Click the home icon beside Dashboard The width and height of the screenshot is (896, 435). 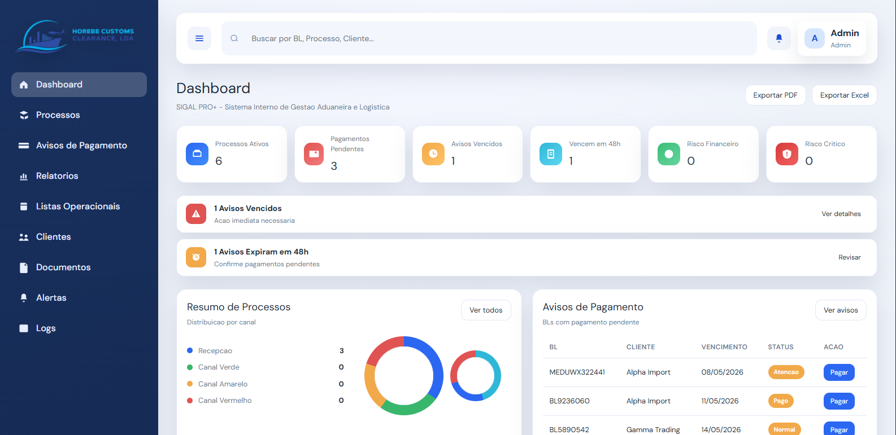[24, 85]
